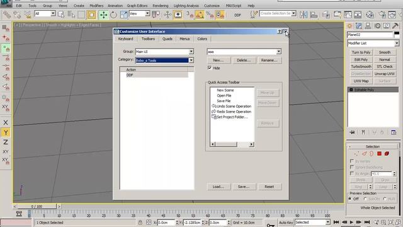Select Off preview selection radio
The width and height of the screenshot is (403, 227).
point(350,199)
